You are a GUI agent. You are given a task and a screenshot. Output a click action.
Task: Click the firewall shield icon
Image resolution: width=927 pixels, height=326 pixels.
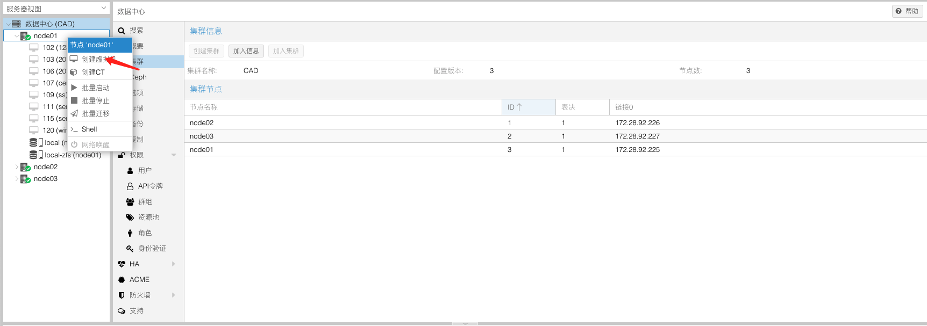coord(122,295)
